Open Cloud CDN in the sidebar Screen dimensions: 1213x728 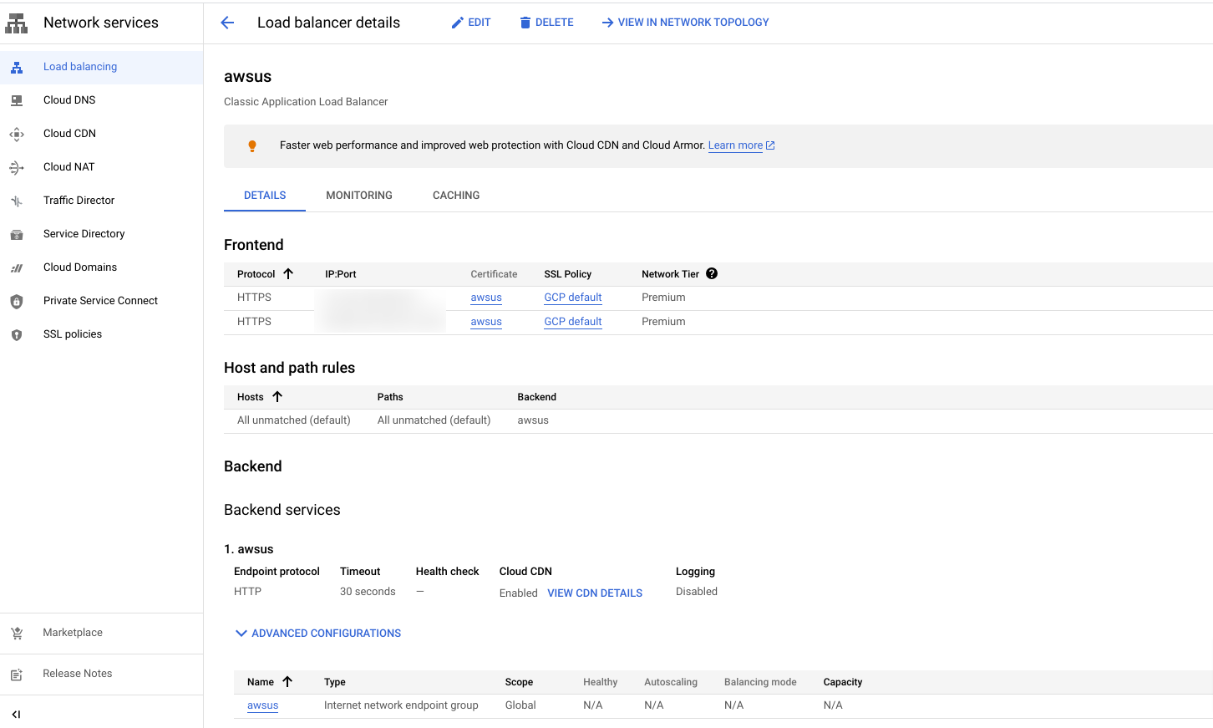point(101,134)
